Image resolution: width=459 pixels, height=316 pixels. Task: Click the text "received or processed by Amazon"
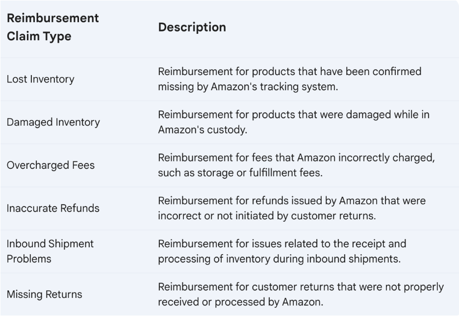point(239,302)
